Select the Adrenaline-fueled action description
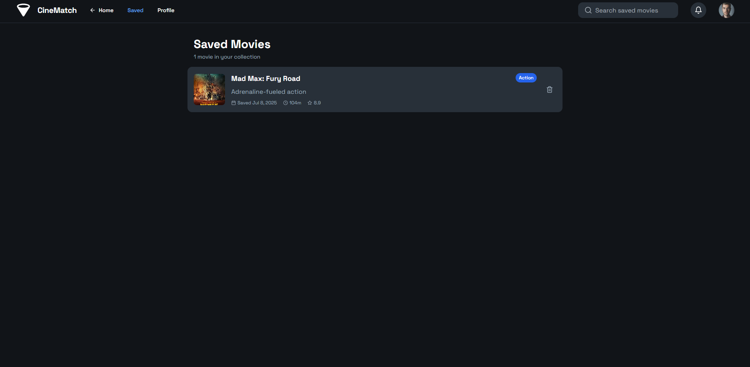The width and height of the screenshot is (750, 367). [x=268, y=91]
